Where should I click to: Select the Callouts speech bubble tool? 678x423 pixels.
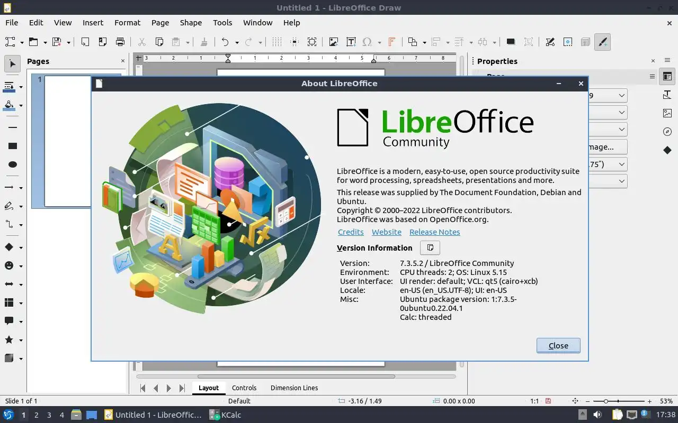coord(9,321)
